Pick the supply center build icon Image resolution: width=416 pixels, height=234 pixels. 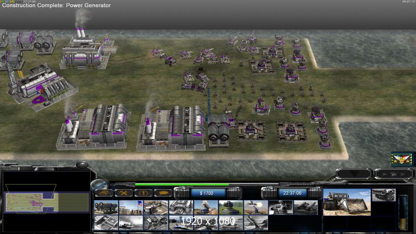[156, 207]
